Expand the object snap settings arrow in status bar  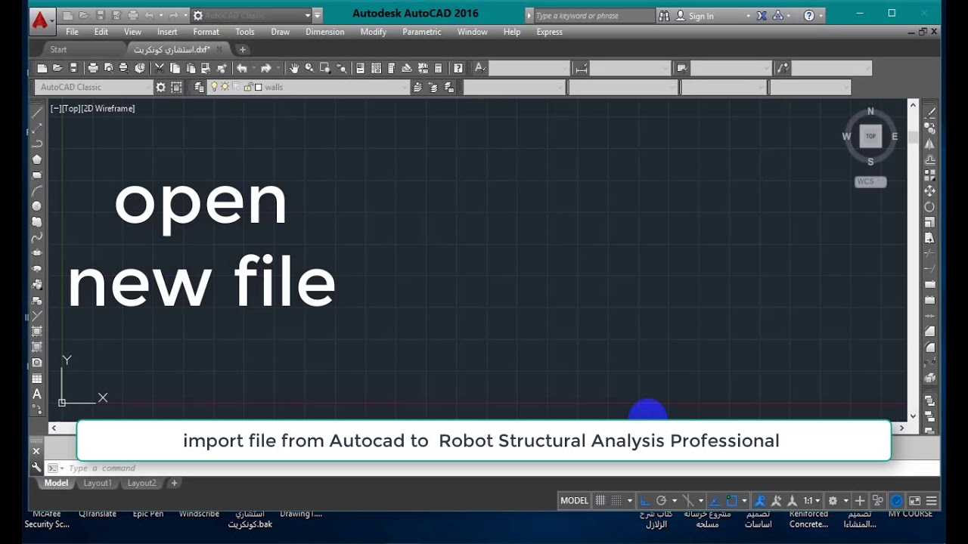click(744, 500)
